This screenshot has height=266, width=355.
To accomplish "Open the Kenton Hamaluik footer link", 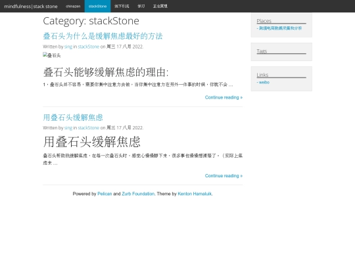I will [195, 194].
